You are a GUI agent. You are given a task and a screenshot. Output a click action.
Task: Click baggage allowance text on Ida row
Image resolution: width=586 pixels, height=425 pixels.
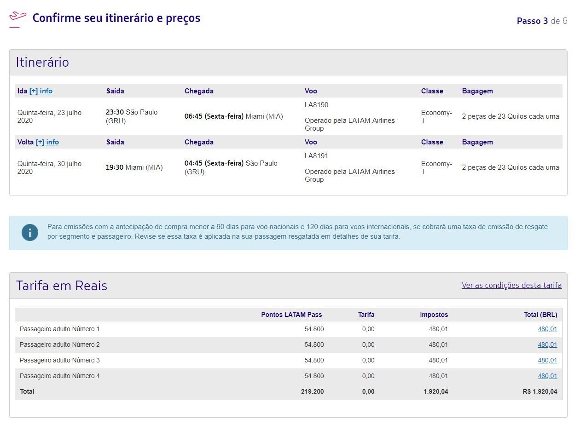coord(511,116)
